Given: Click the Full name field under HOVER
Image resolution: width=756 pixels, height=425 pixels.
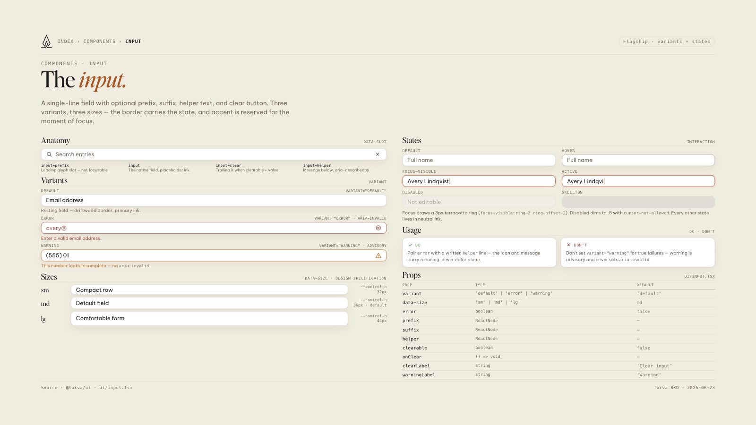Looking at the screenshot, I should click(x=638, y=160).
